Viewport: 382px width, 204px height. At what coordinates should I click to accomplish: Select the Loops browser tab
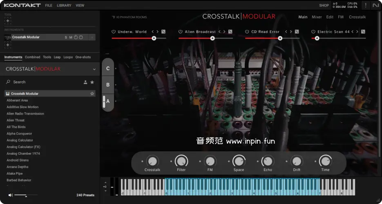pos(68,57)
